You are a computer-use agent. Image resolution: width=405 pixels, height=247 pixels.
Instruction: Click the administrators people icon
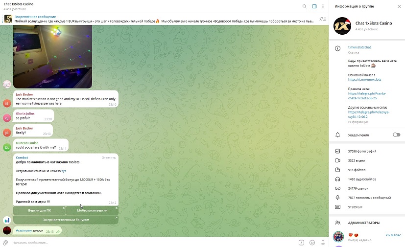coord(337,223)
